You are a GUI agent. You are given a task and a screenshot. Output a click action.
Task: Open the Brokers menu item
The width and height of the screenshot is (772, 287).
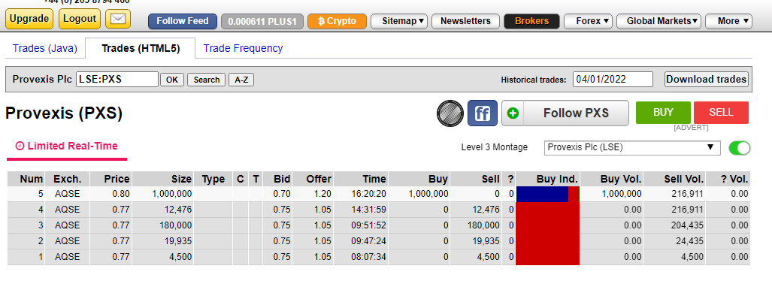(x=531, y=21)
